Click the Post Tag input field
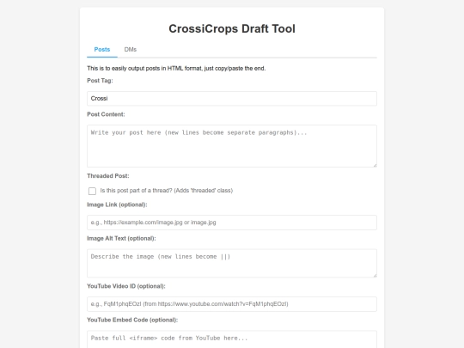 pos(232,99)
